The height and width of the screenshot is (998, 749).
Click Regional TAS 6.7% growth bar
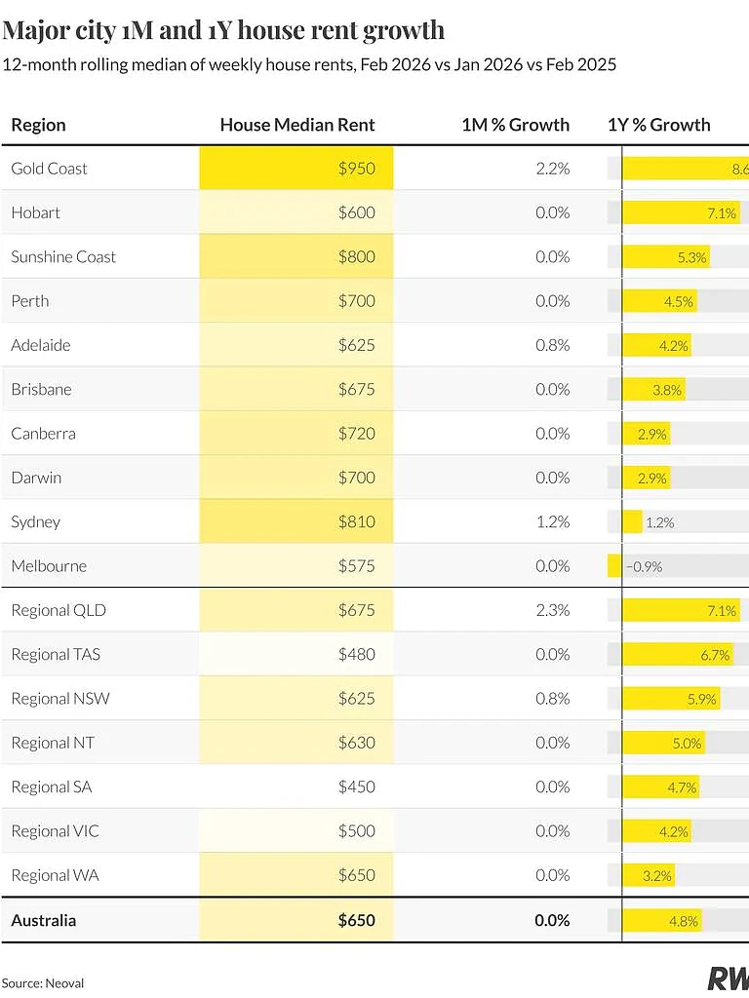(x=678, y=654)
